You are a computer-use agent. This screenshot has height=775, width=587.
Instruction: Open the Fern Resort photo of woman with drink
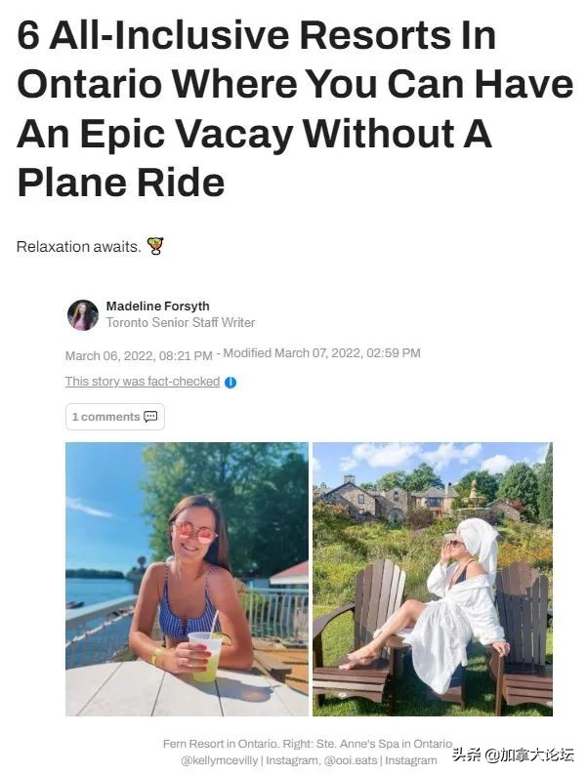click(x=187, y=579)
